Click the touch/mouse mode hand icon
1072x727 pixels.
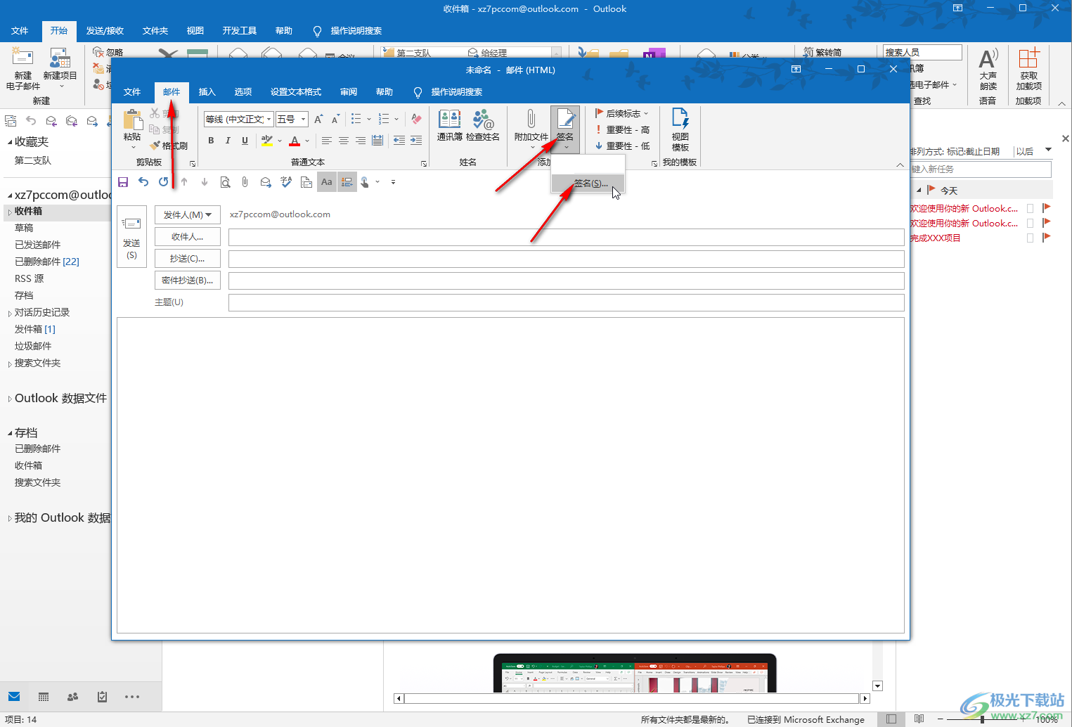[365, 182]
